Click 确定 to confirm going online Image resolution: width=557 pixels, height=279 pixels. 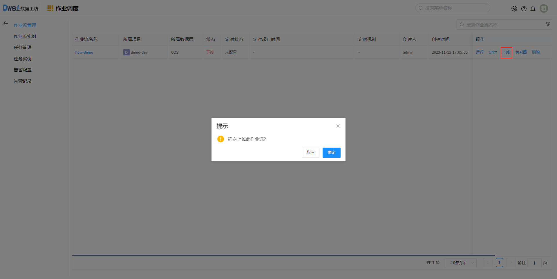point(331,153)
